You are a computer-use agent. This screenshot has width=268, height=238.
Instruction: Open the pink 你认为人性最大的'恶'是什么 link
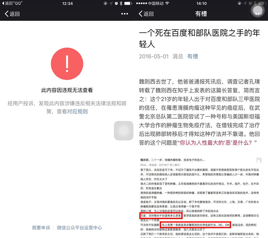[x=218, y=143]
